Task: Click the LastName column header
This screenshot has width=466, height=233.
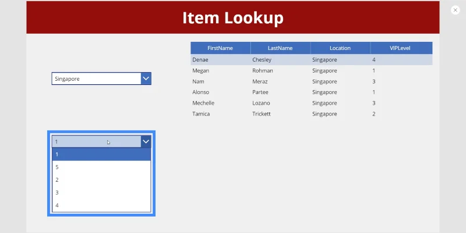Action: click(x=280, y=48)
